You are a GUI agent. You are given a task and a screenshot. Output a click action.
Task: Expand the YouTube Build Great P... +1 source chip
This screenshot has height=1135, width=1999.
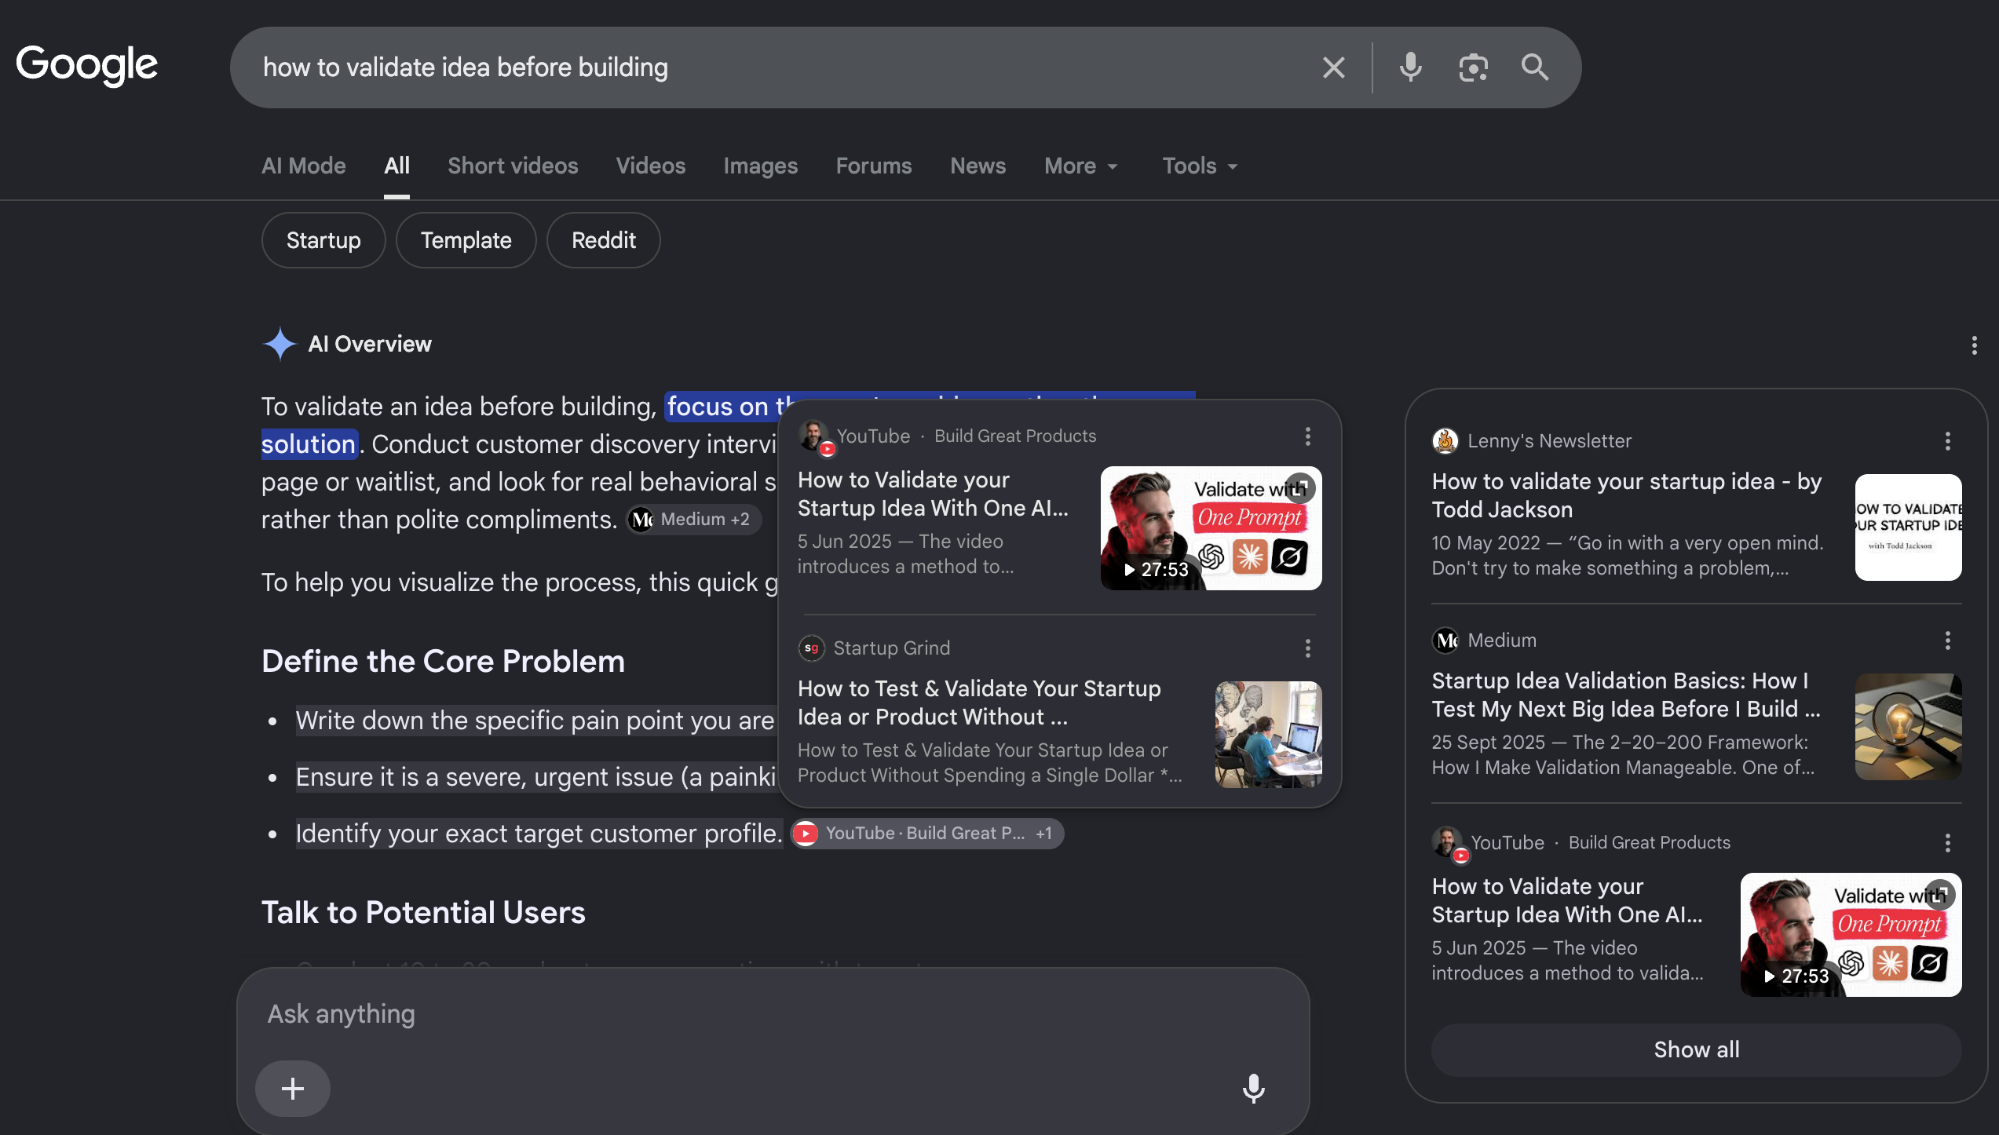927,834
